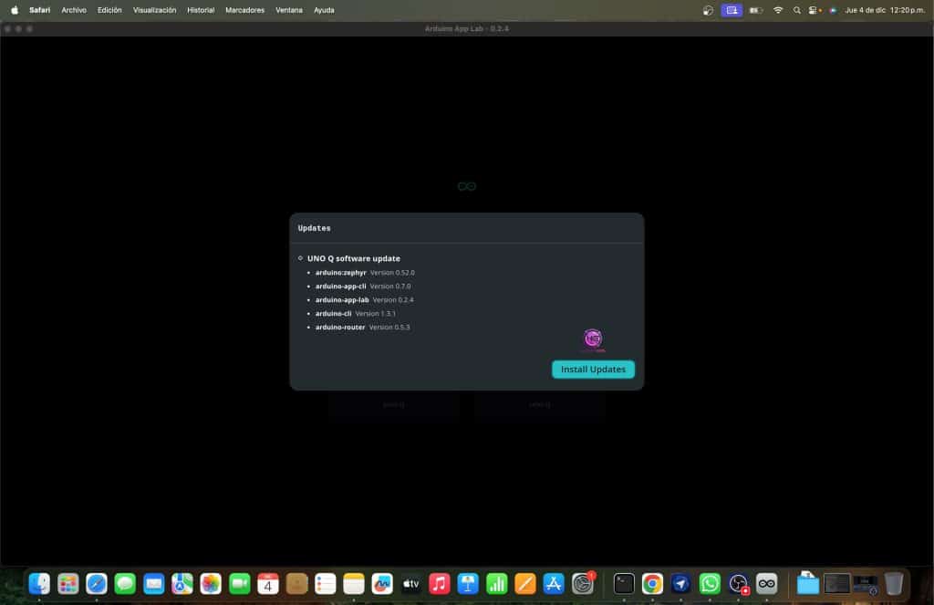
Task: Click the "Updates" dialog title
Action: [314, 228]
